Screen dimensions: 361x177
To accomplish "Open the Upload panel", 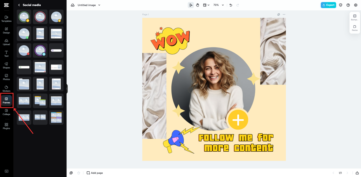I will coord(6,42).
